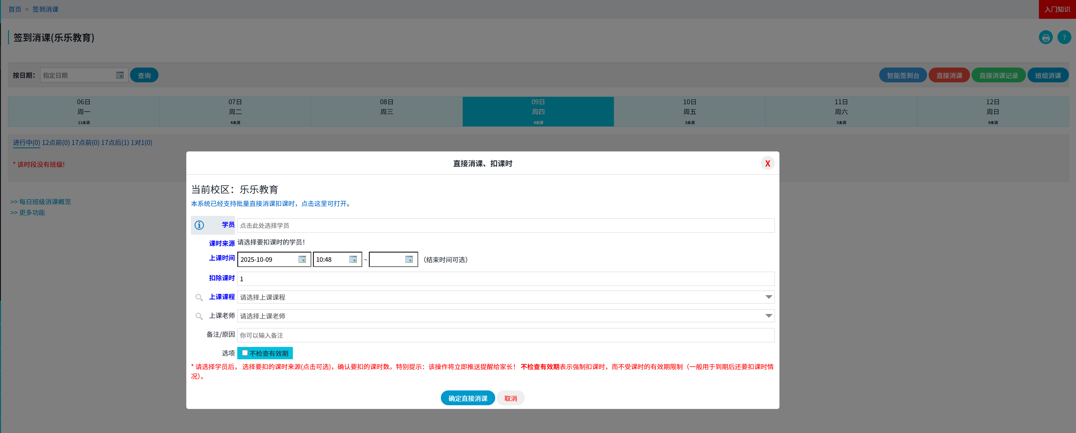Close the dialog with the red X
This screenshot has width=1076, height=433.
(767, 163)
